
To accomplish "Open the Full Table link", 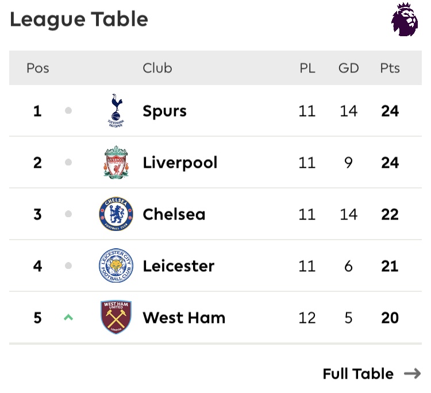I will 358,374.
